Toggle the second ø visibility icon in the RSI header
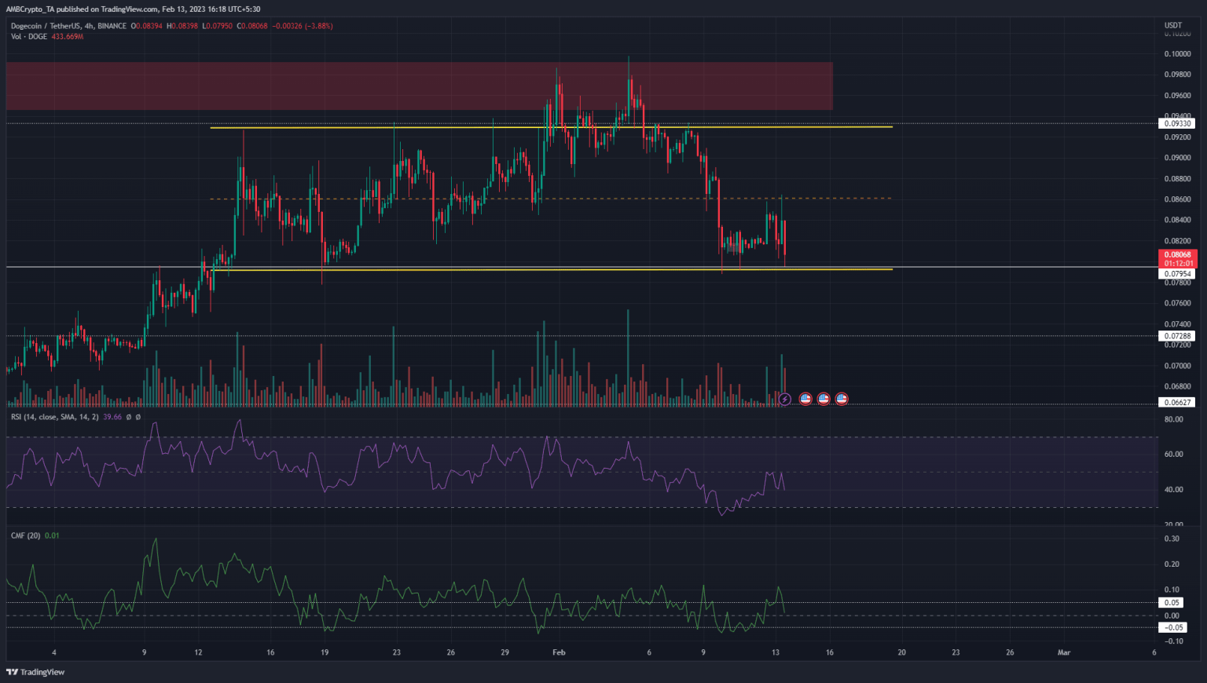This screenshot has height=683, width=1207. click(x=138, y=418)
